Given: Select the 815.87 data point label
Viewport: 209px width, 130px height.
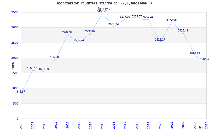Looking at the screenshot, I should 21,92.
